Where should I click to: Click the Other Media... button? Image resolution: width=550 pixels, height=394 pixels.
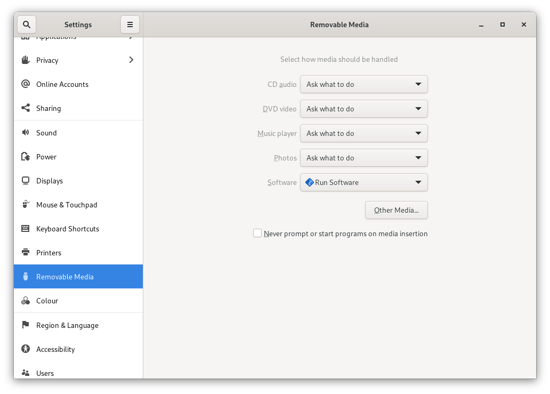[x=396, y=210]
